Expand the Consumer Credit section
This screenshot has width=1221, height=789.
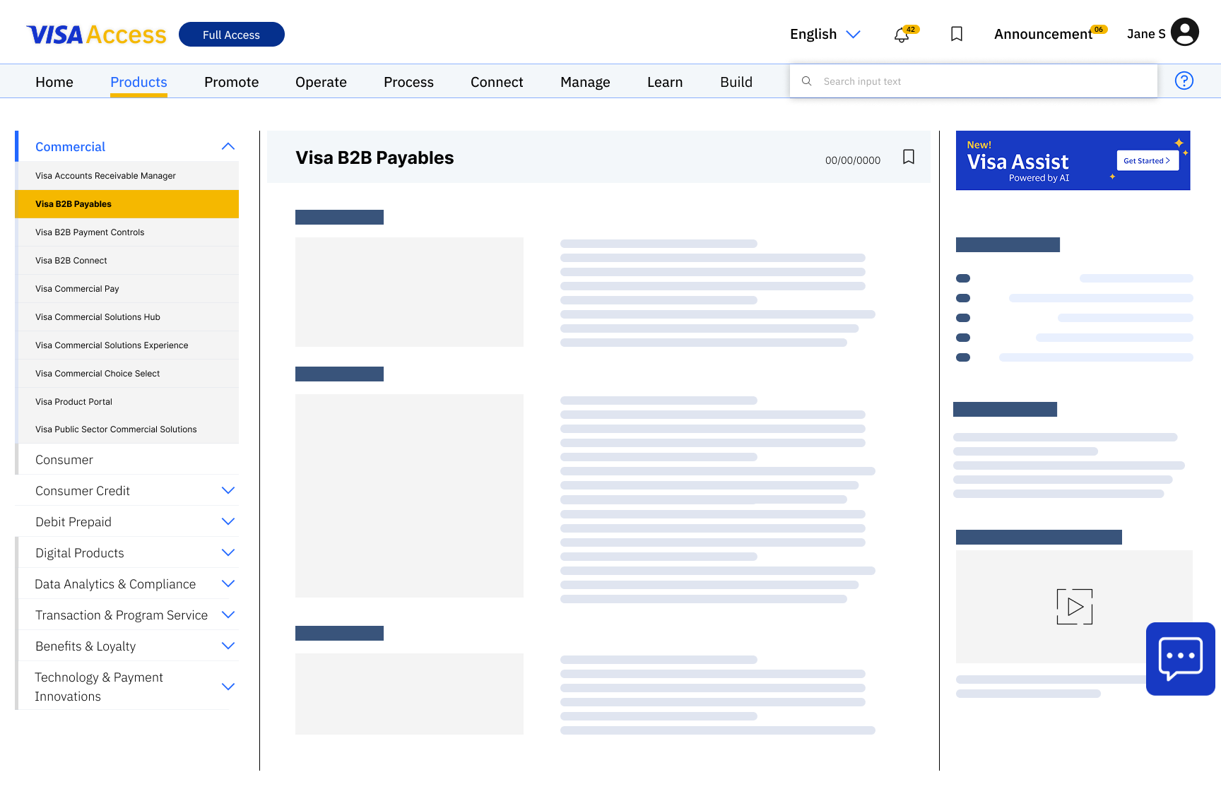228,490
